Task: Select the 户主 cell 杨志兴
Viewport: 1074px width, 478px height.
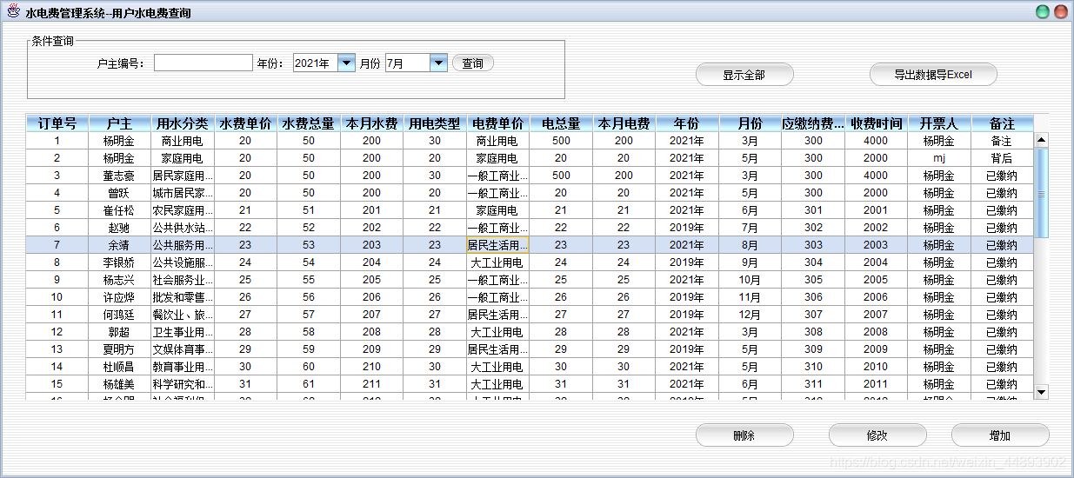Action: click(120, 280)
